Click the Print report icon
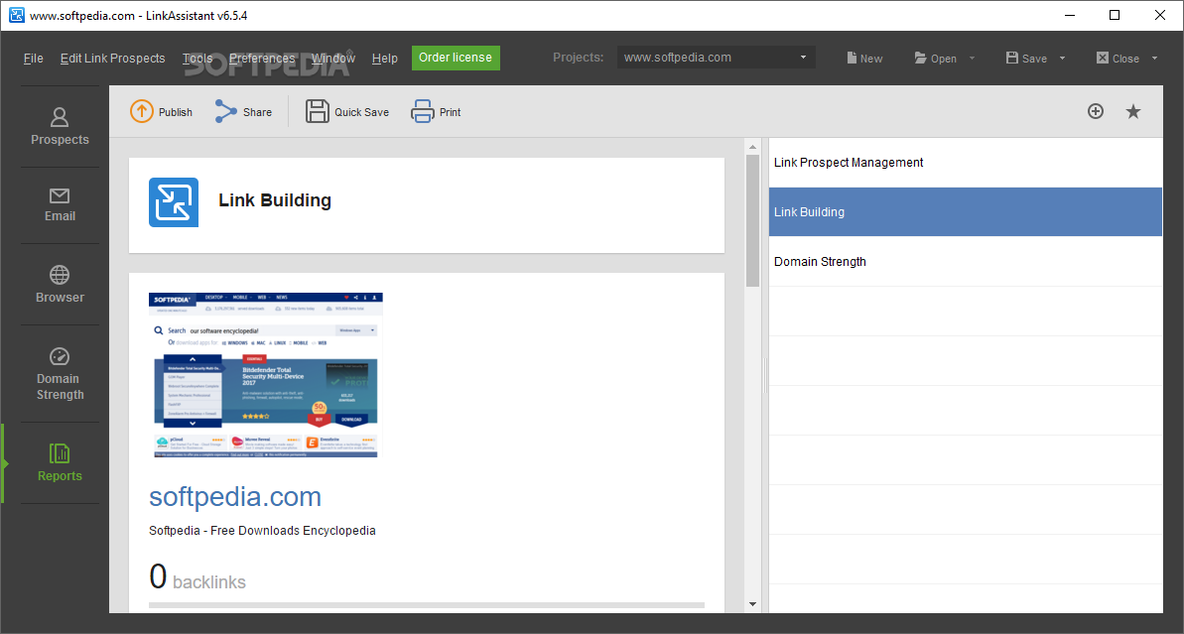 (x=423, y=112)
